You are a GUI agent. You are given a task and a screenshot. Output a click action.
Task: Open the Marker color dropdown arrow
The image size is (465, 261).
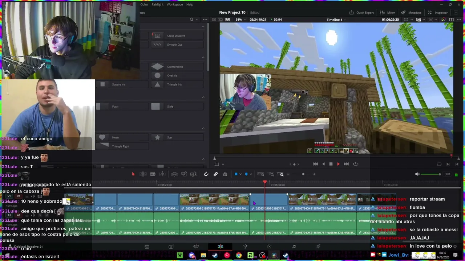point(251,174)
